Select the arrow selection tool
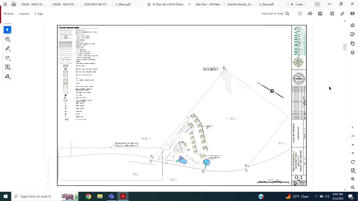The width and height of the screenshot is (358, 201). (x=8, y=30)
